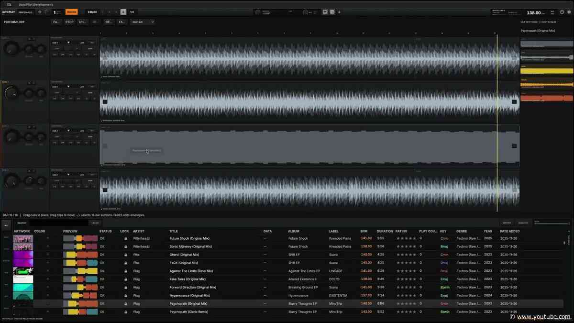This screenshot has height=323, width=574.
Task: Sort library by the TITLE column header
Action: (174, 231)
